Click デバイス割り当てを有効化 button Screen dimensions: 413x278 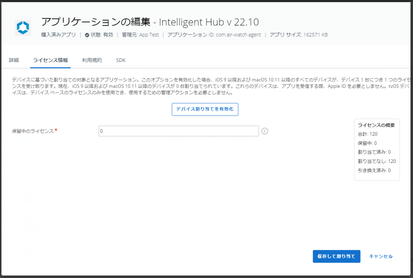(x=205, y=109)
